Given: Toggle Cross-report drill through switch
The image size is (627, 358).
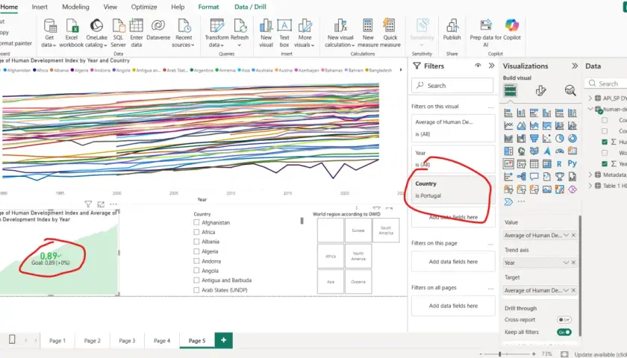Looking at the screenshot, I should (564, 320).
